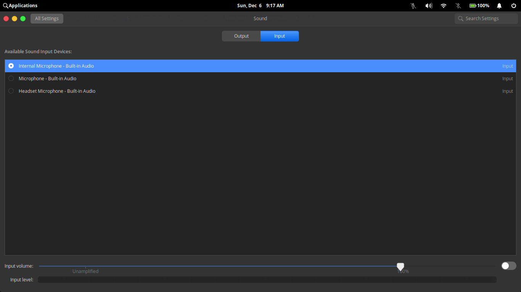Click the Input level meter bar
The width and height of the screenshot is (521, 292).
click(267, 279)
